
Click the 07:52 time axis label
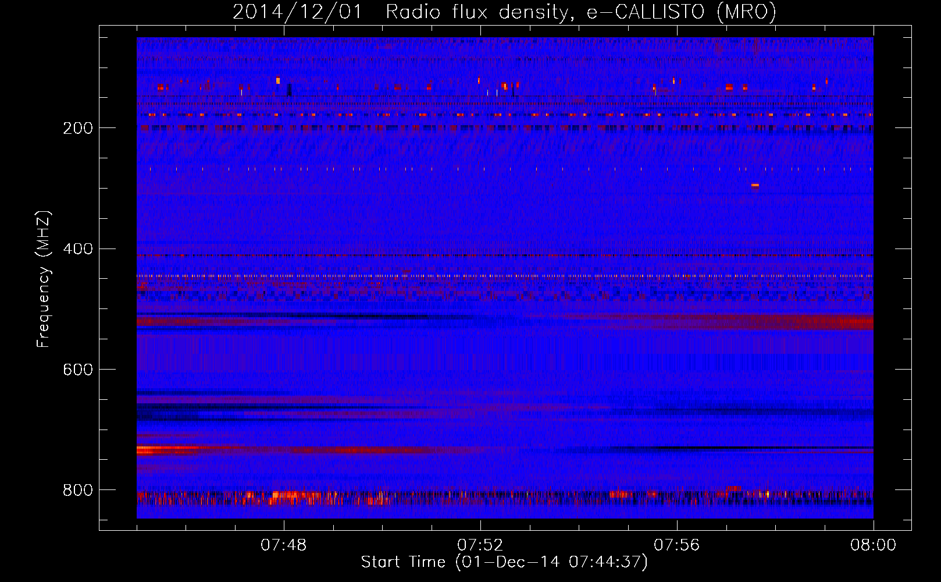point(480,545)
